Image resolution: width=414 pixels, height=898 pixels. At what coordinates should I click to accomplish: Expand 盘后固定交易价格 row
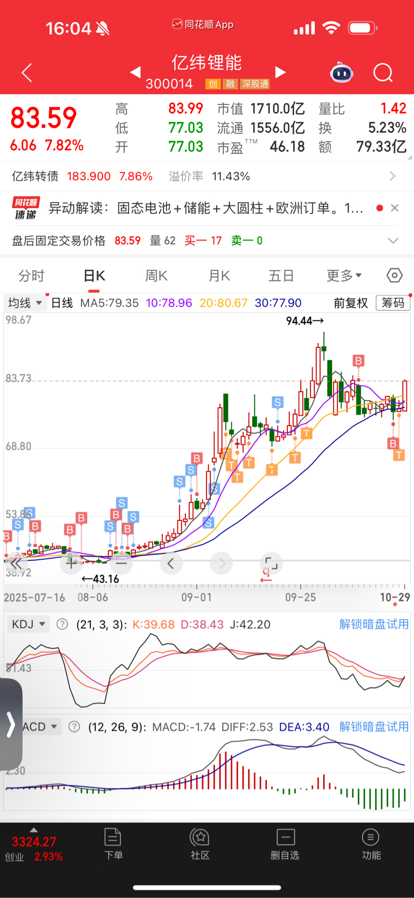(393, 241)
